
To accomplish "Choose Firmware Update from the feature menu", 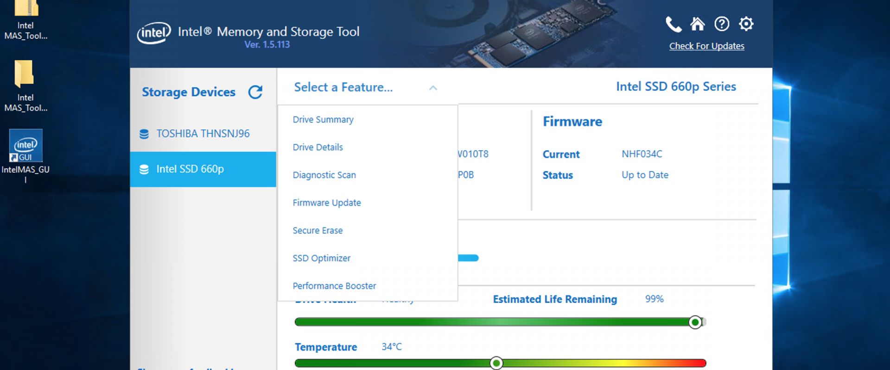I will pos(327,203).
